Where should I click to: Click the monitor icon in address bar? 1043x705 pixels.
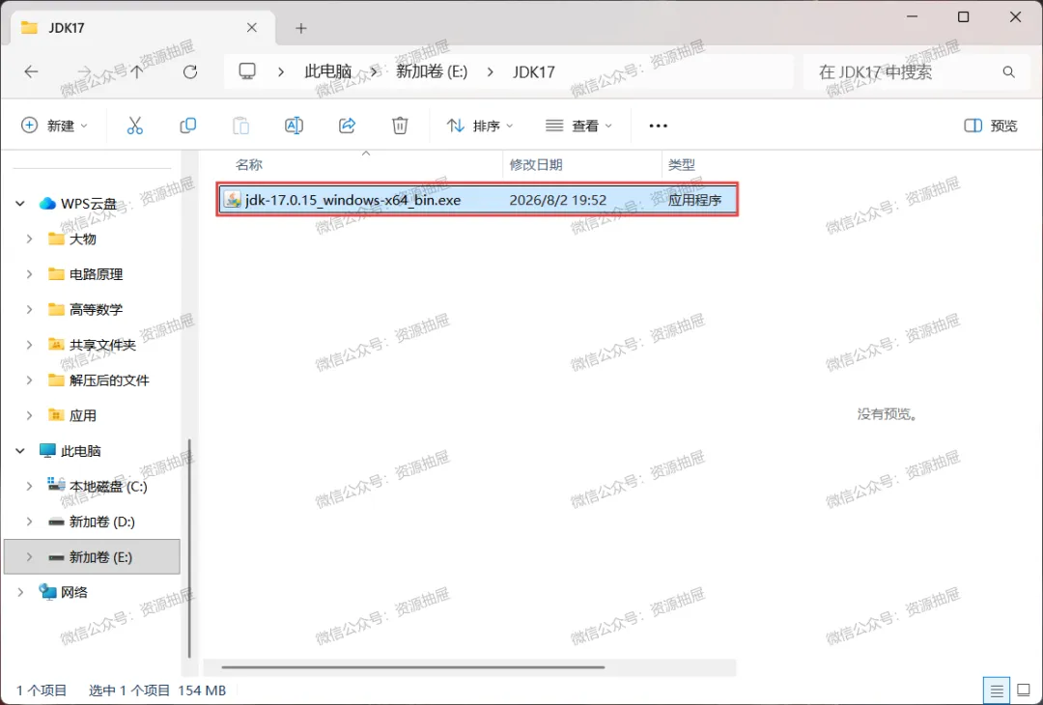247,71
